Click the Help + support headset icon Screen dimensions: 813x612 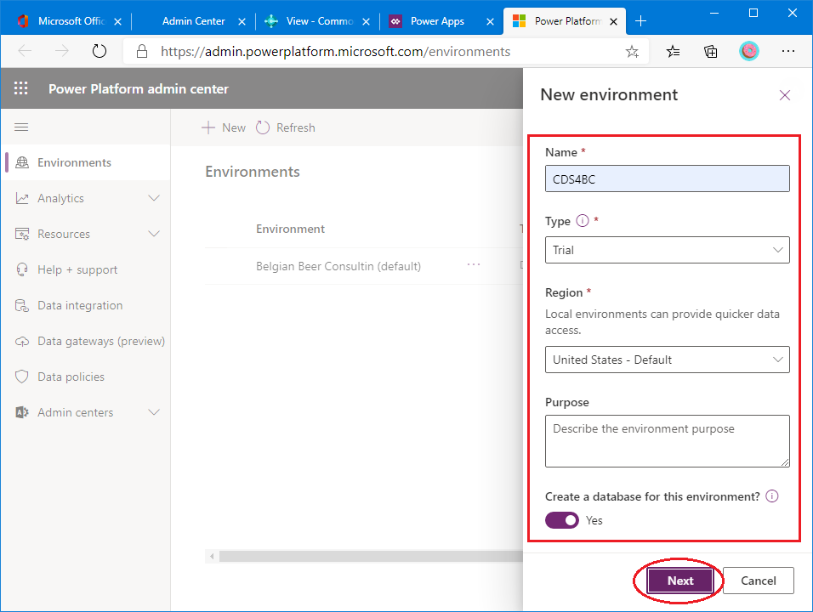coord(22,270)
